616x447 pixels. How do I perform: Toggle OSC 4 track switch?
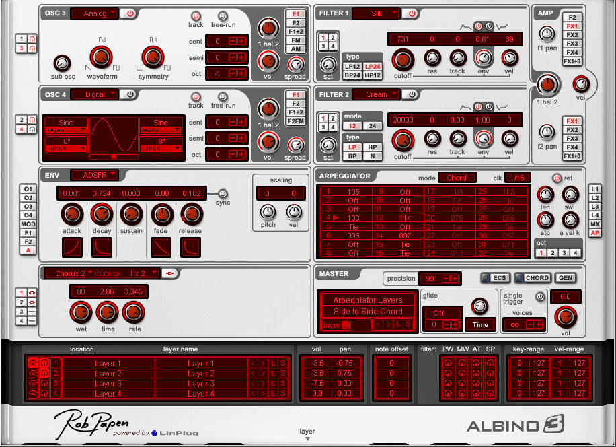click(x=196, y=97)
